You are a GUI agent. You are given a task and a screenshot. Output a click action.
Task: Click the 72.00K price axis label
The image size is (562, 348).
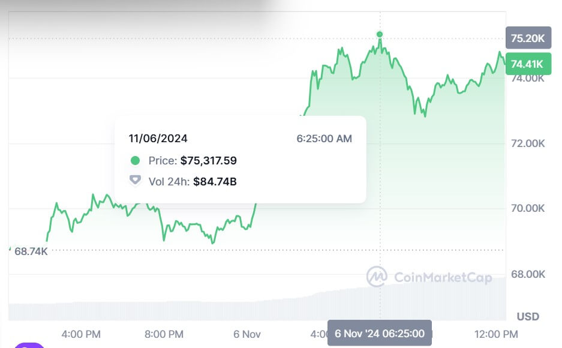pos(527,143)
